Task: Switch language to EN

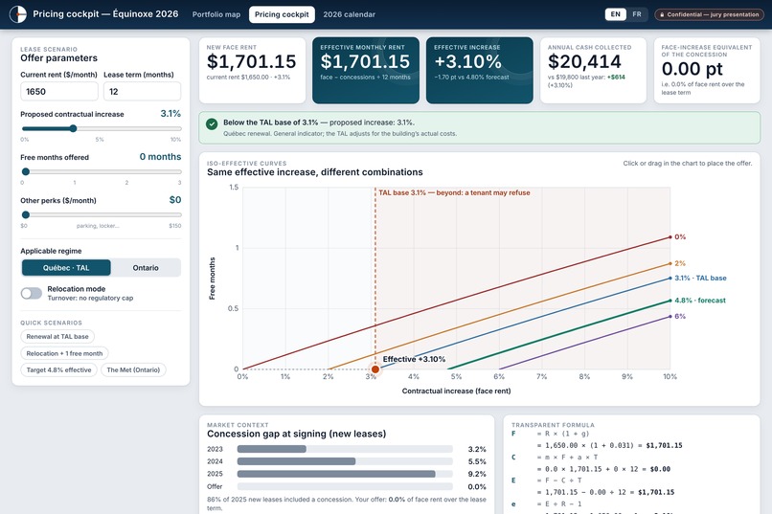Action: (616, 14)
